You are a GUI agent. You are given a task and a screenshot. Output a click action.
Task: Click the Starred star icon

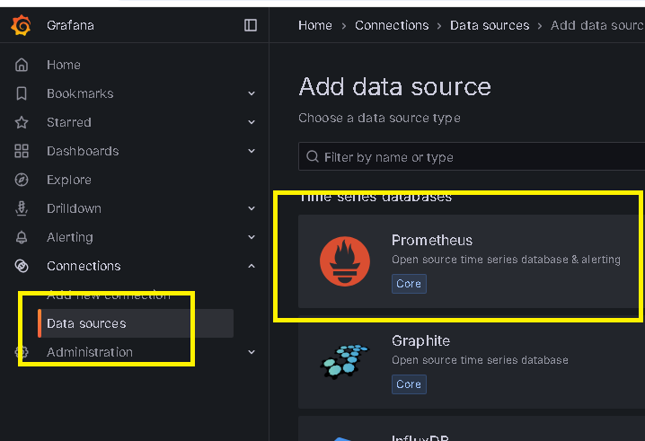[22, 122]
